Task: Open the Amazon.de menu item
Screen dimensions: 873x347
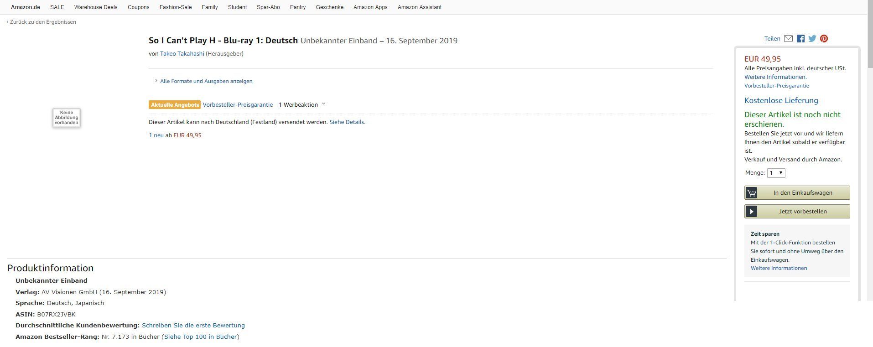Action: [26, 7]
